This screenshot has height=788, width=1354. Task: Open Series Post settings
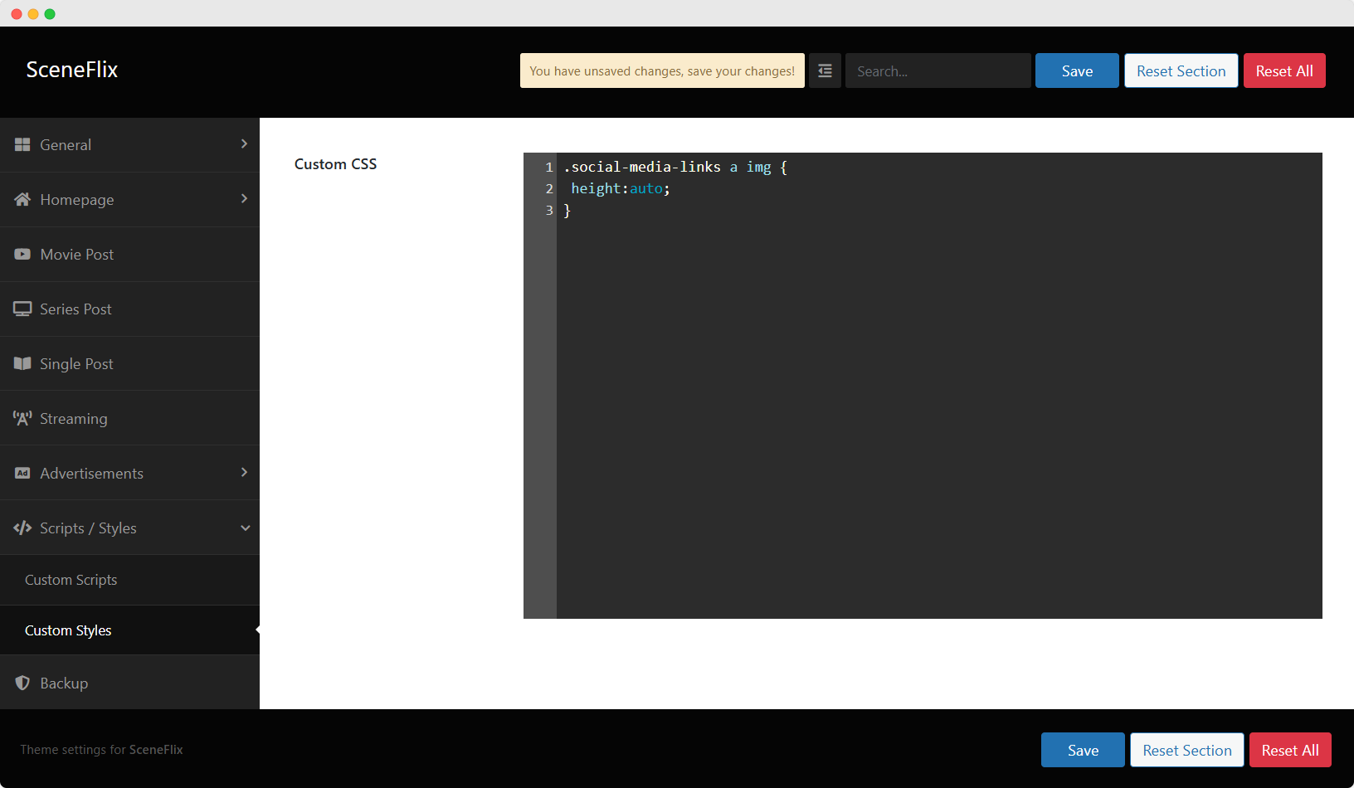129,309
